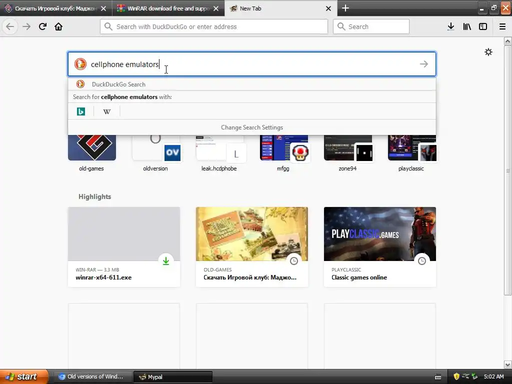This screenshot has height=384, width=512.
Task: Open the hamburger application menu
Action: pyautogui.click(x=502, y=26)
